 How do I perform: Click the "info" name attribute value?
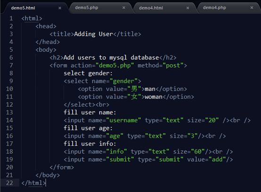pos(116,152)
